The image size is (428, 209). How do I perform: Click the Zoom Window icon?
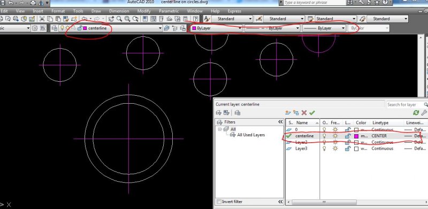127,19
